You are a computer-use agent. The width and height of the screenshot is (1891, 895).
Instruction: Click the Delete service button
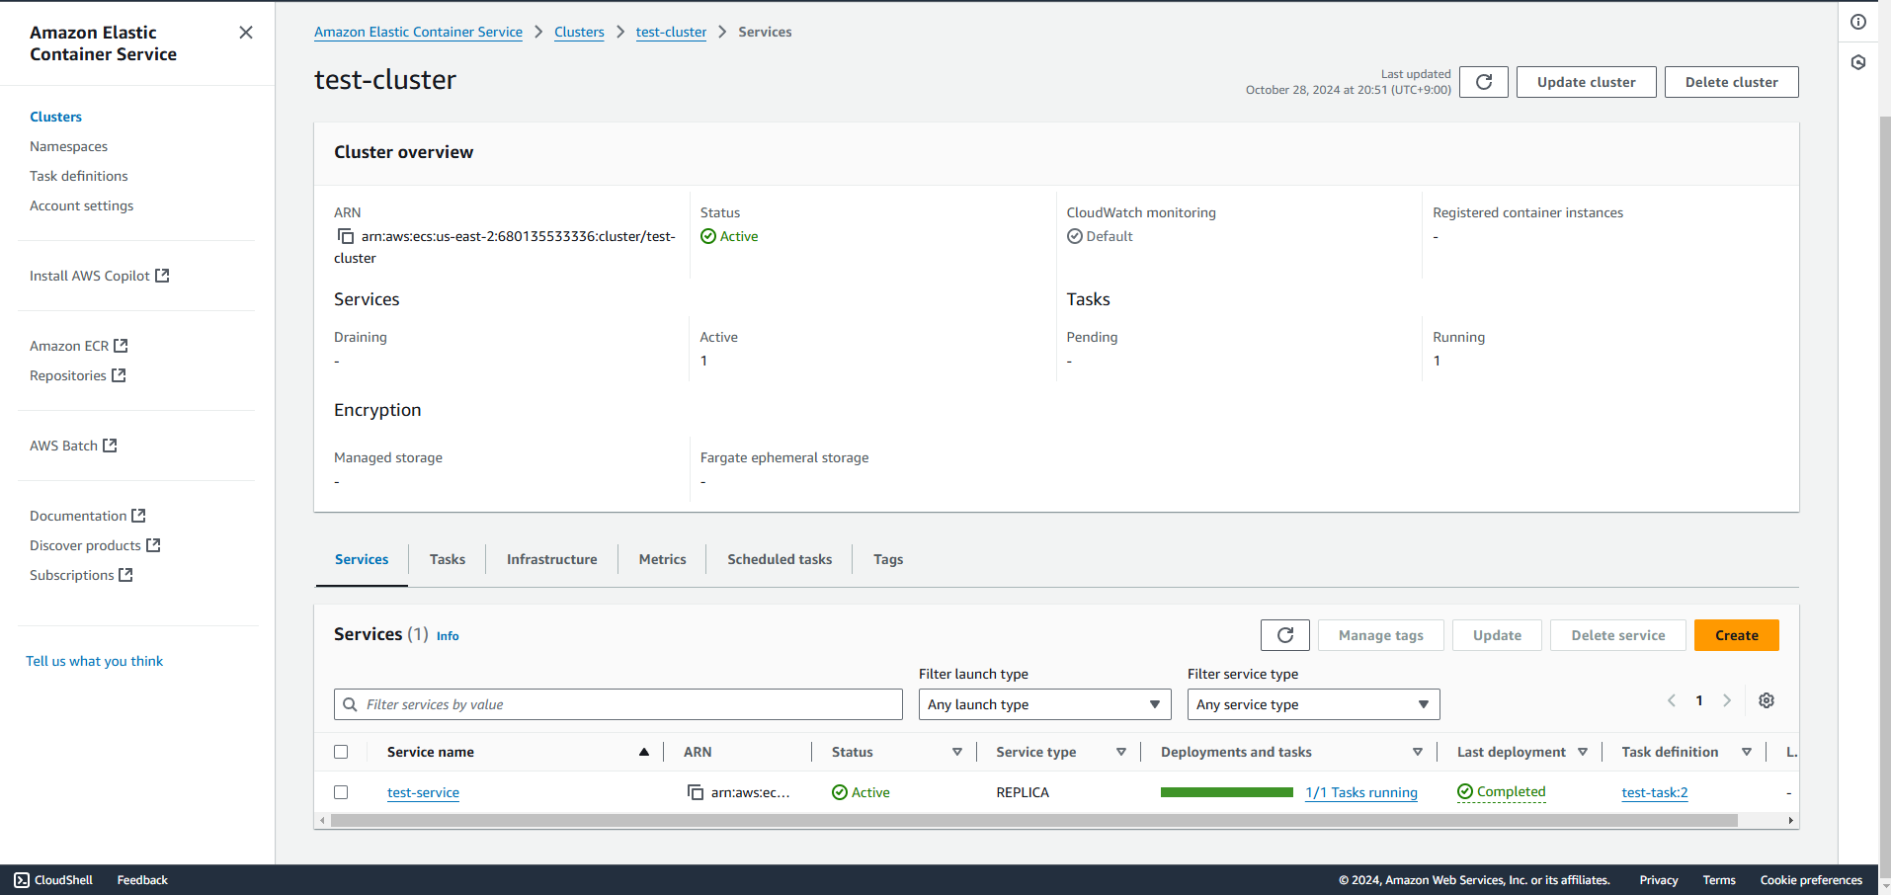click(1618, 635)
